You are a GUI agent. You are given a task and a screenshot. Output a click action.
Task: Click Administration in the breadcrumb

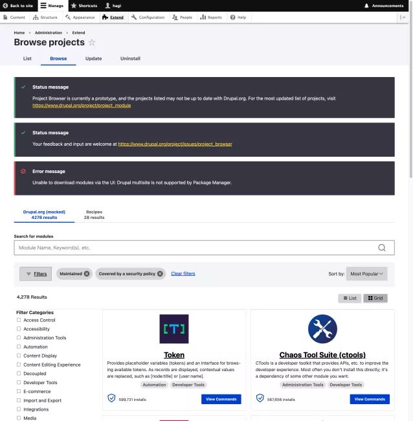tap(49, 33)
